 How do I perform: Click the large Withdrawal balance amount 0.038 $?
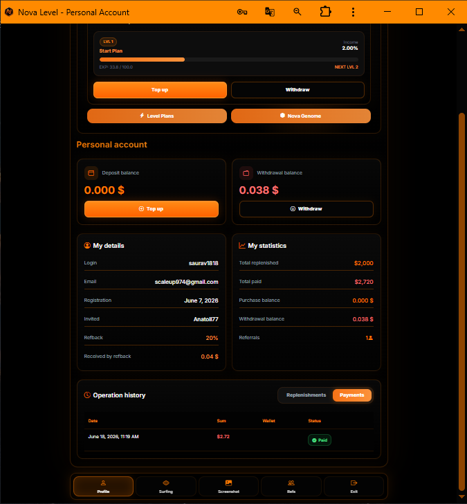(x=259, y=190)
